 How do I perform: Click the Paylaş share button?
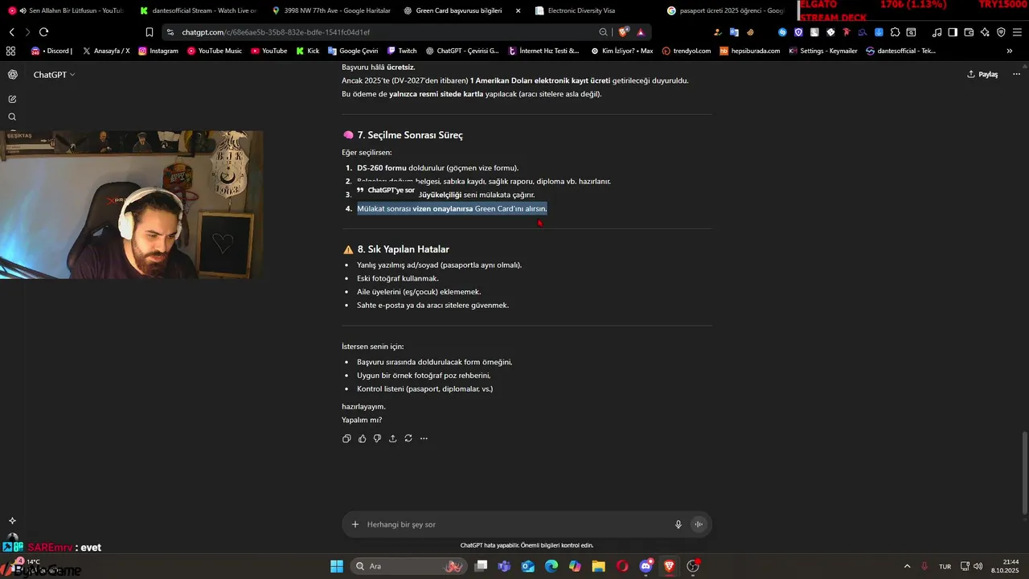(982, 74)
